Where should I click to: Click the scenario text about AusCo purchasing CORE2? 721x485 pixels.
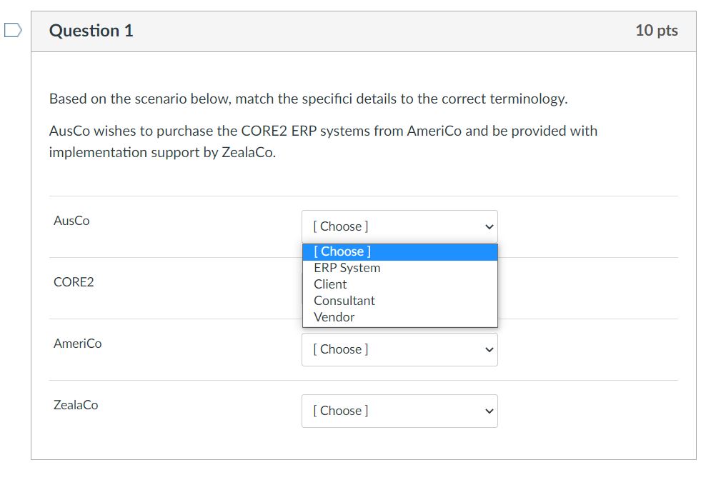pyautogui.click(x=322, y=141)
